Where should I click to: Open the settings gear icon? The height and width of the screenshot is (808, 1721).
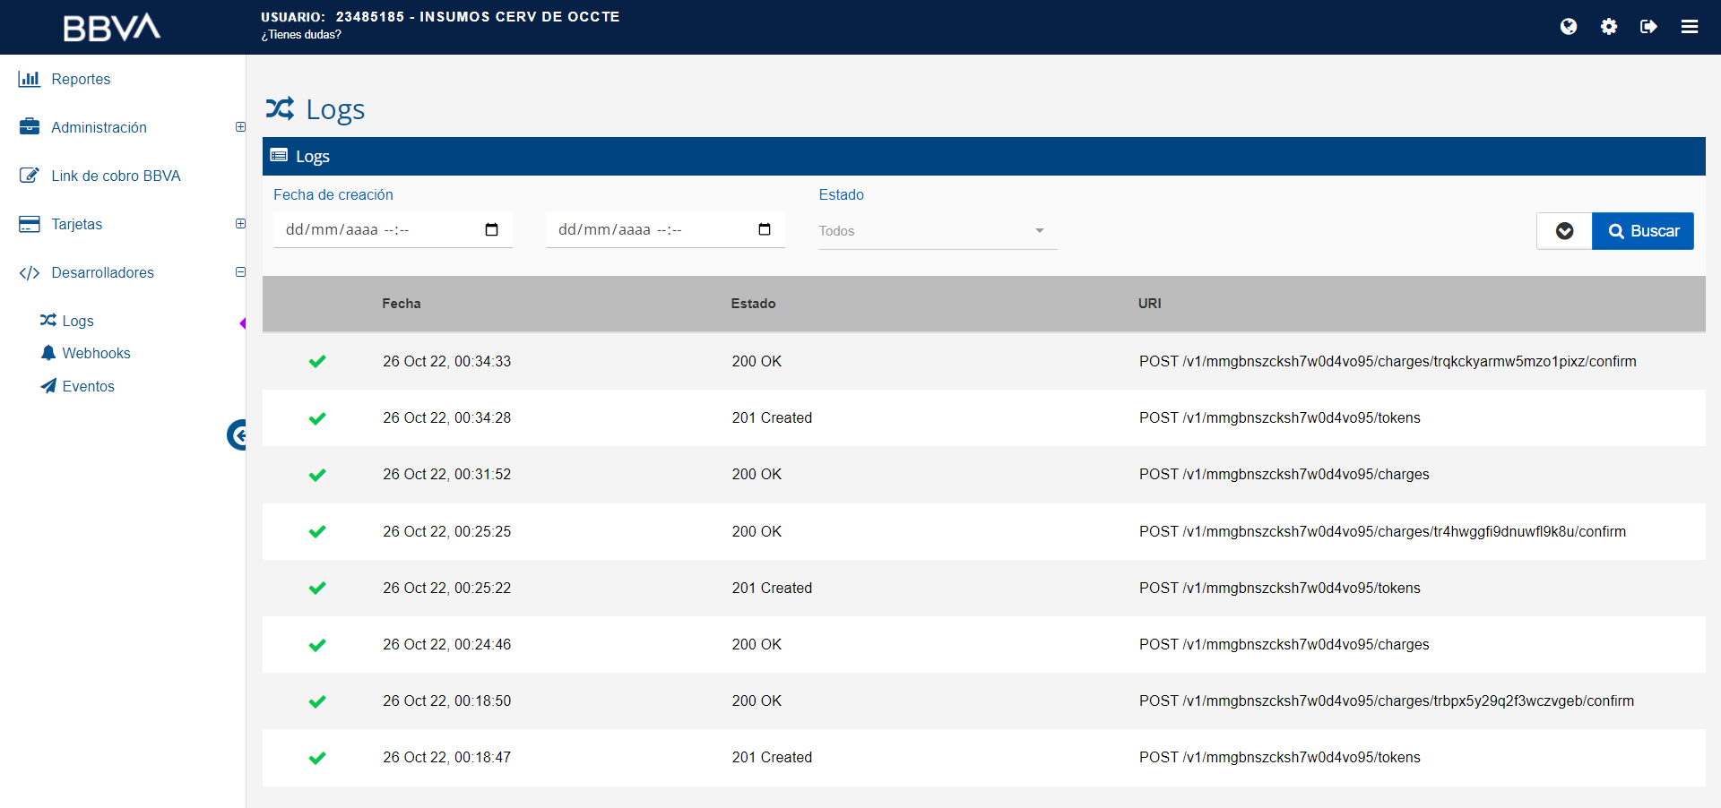tap(1609, 27)
